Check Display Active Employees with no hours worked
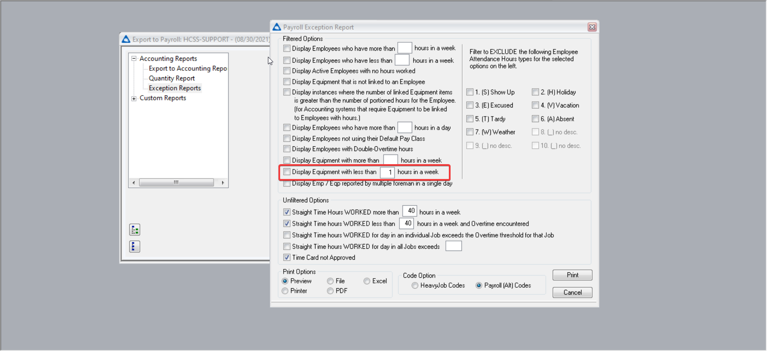767x351 pixels. [287, 71]
